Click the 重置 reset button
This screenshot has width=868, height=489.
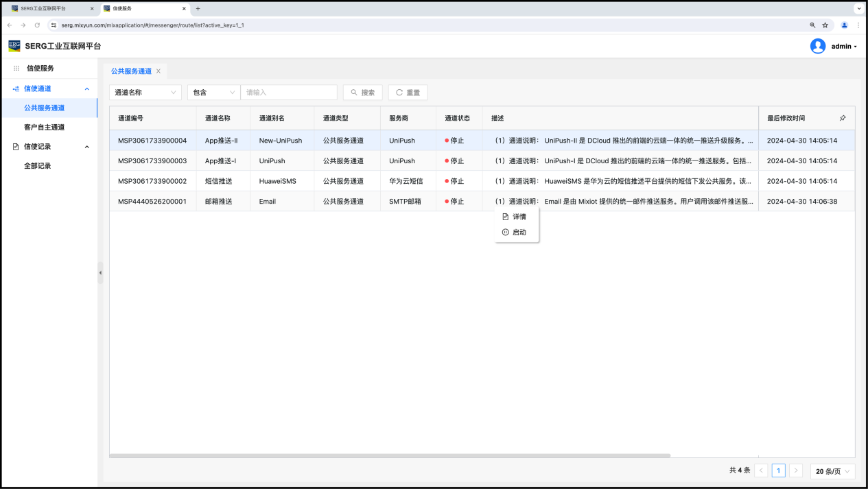point(408,93)
